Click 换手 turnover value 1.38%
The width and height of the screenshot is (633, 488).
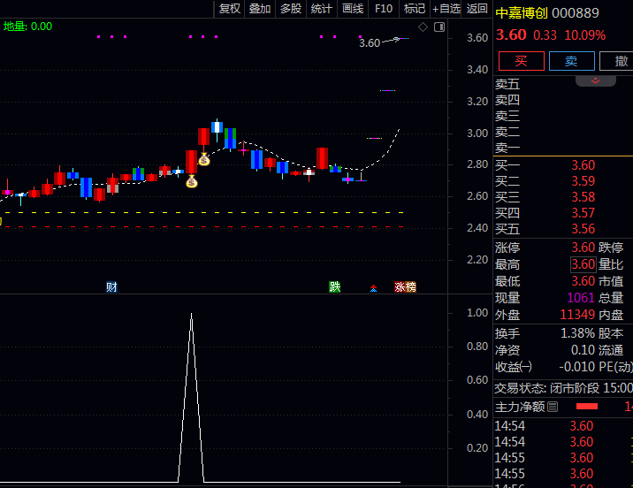pos(577,333)
